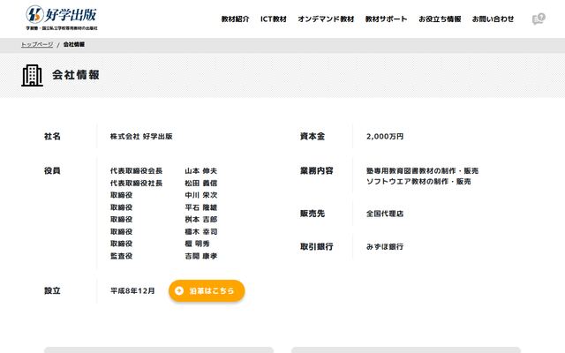Open the お役立ち情報 menu

click(440, 19)
